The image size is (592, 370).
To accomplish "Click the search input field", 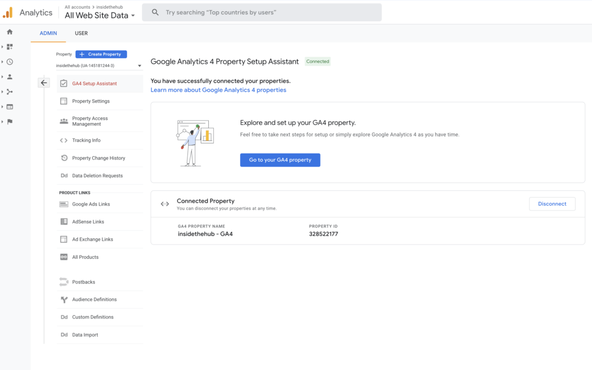I will pos(261,13).
